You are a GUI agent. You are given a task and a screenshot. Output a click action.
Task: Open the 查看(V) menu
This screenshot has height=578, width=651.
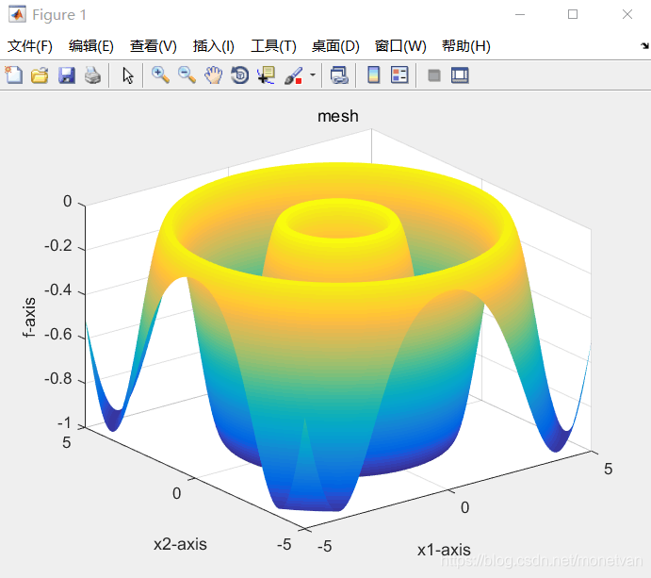154,45
